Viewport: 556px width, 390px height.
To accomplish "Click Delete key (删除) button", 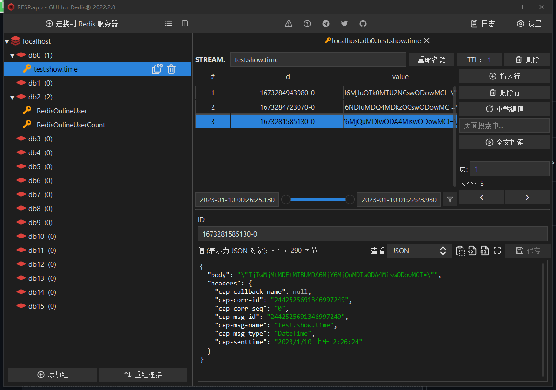I will (527, 59).
